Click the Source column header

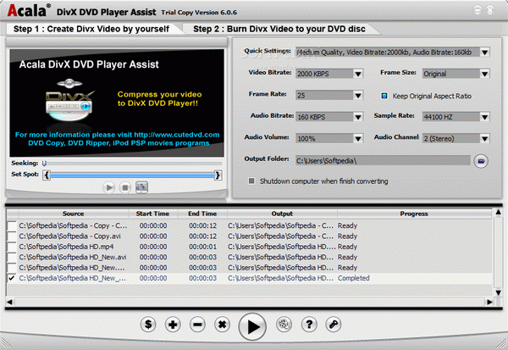coord(73,214)
